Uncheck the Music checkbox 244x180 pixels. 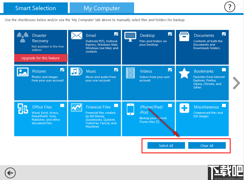[x=116, y=70]
